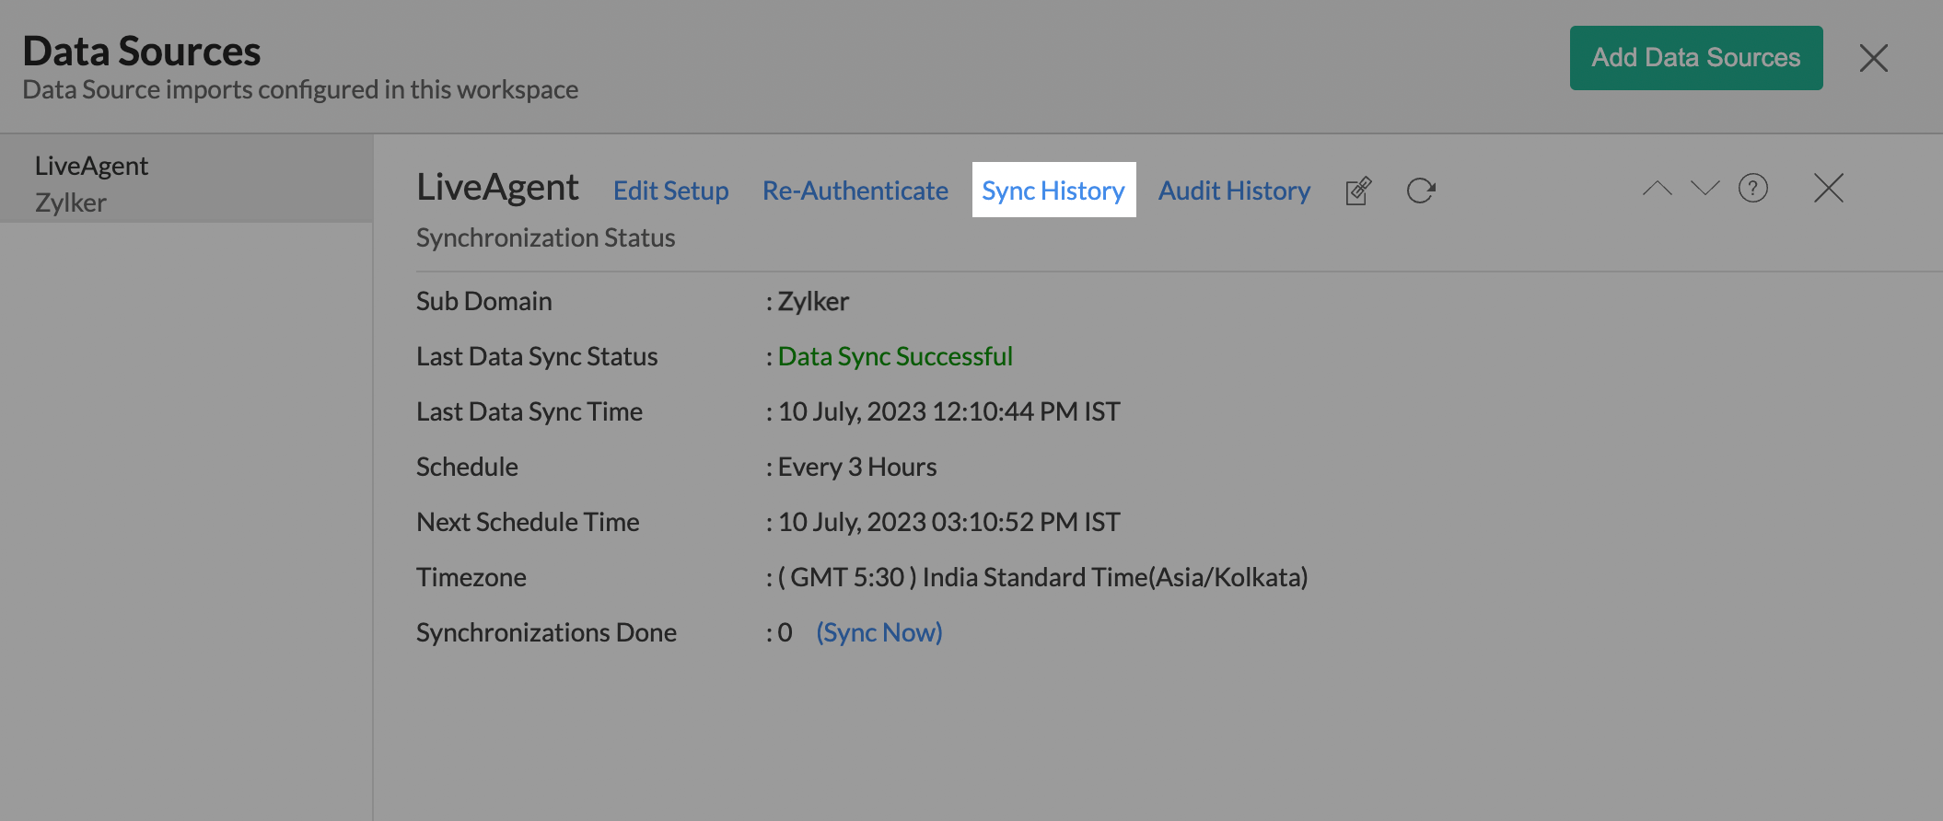The height and width of the screenshot is (821, 1943).
Task: Trigger Sync Now for LiveAgent
Action: click(878, 632)
